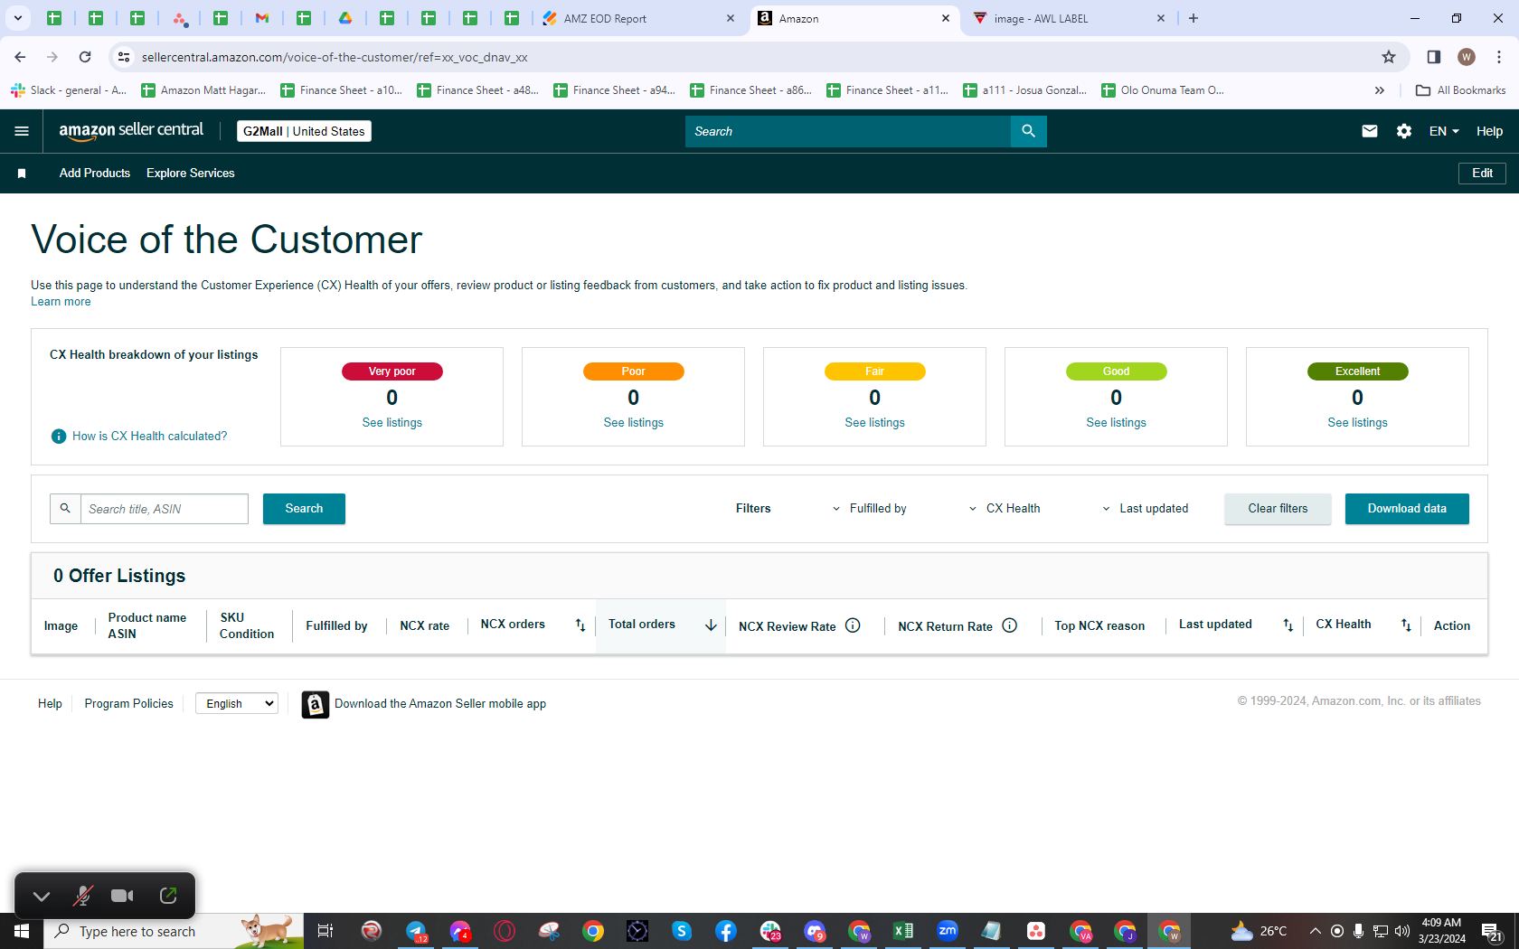Click the magnifier search button in header
This screenshot has height=949, width=1519.
(x=1028, y=131)
